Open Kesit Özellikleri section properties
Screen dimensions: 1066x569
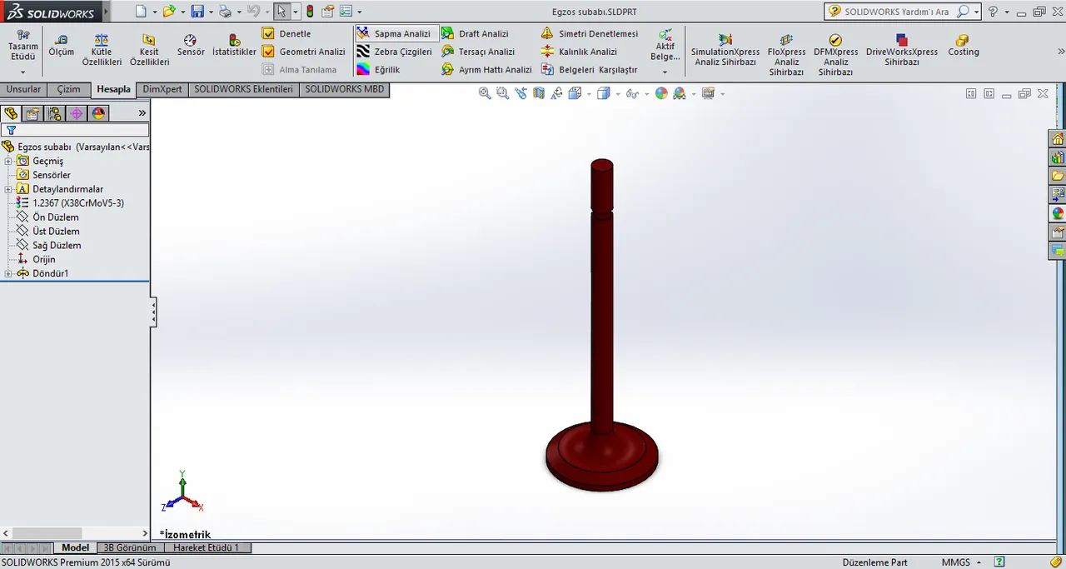tap(150, 50)
